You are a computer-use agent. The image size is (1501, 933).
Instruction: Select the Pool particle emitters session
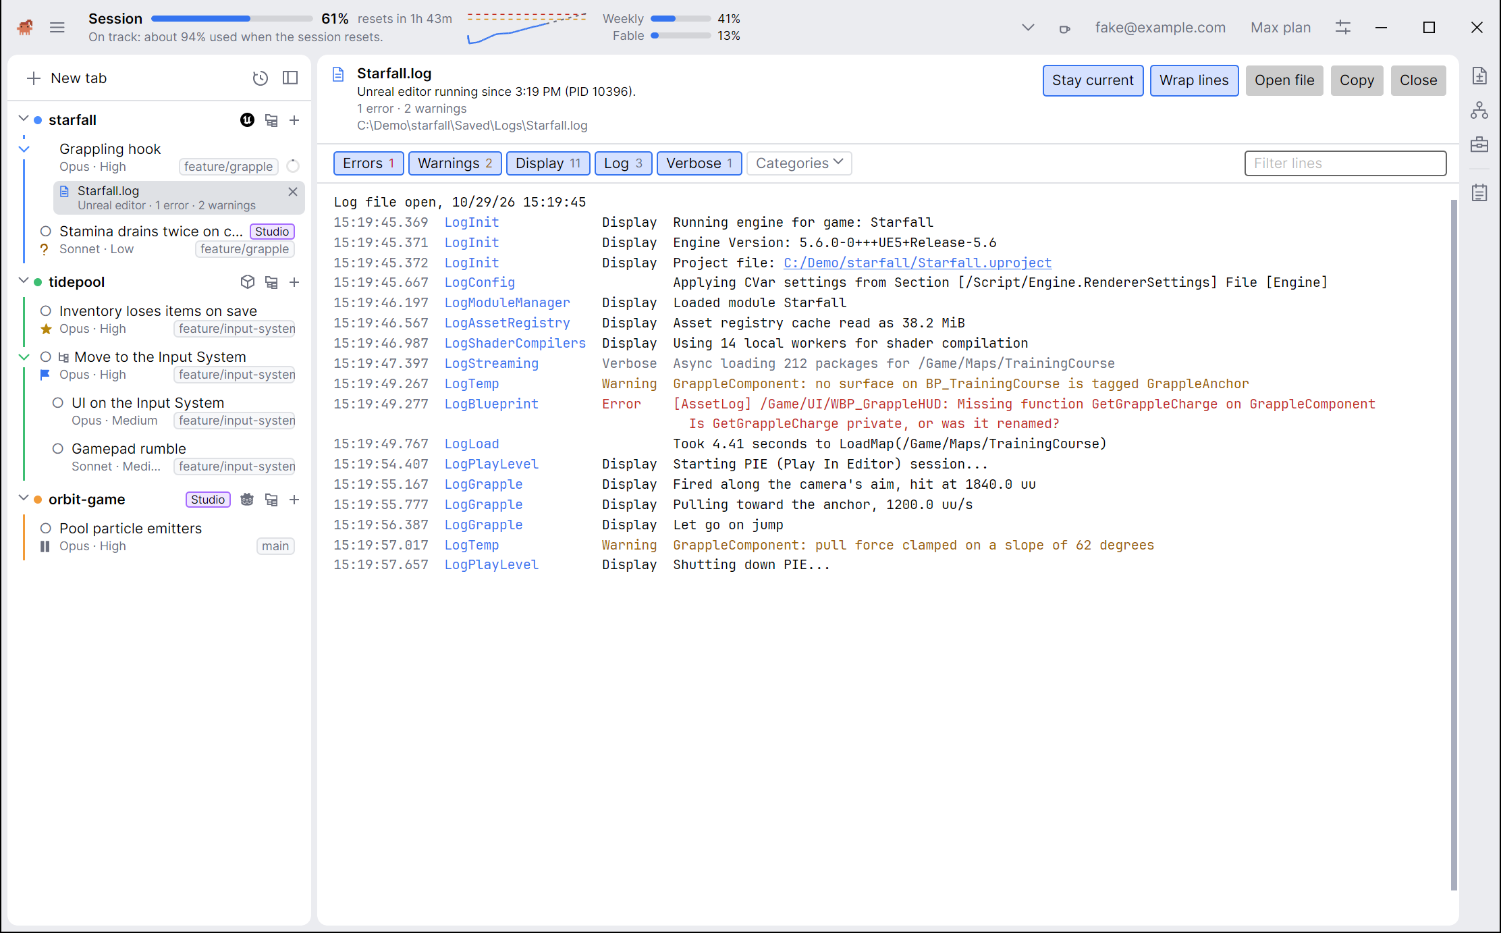tap(166, 537)
